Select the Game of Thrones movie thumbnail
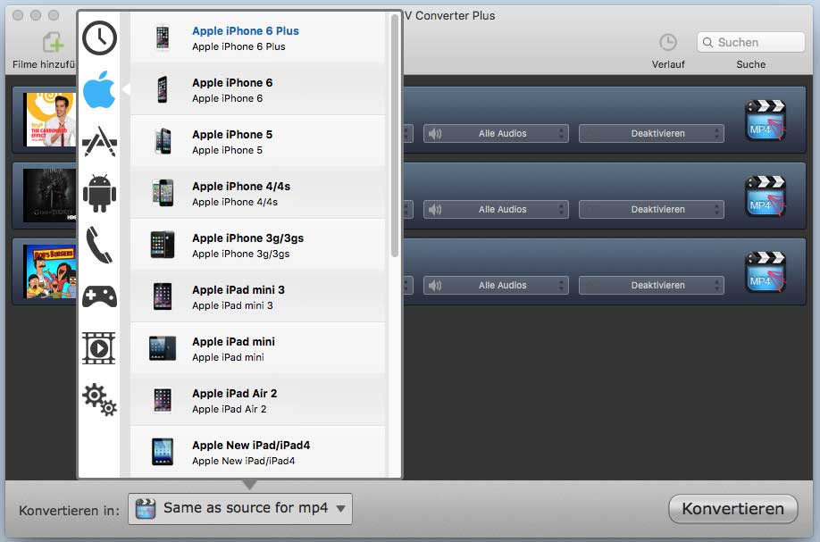Screen dimensions: 820x542 pos(50,196)
